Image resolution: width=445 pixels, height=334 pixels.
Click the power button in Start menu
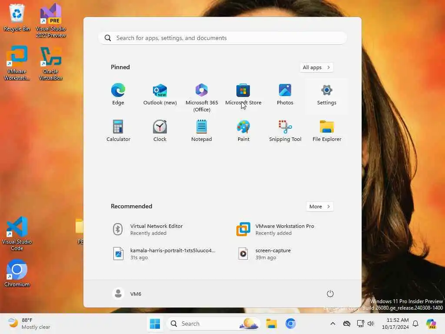pyautogui.click(x=330, y=294)
